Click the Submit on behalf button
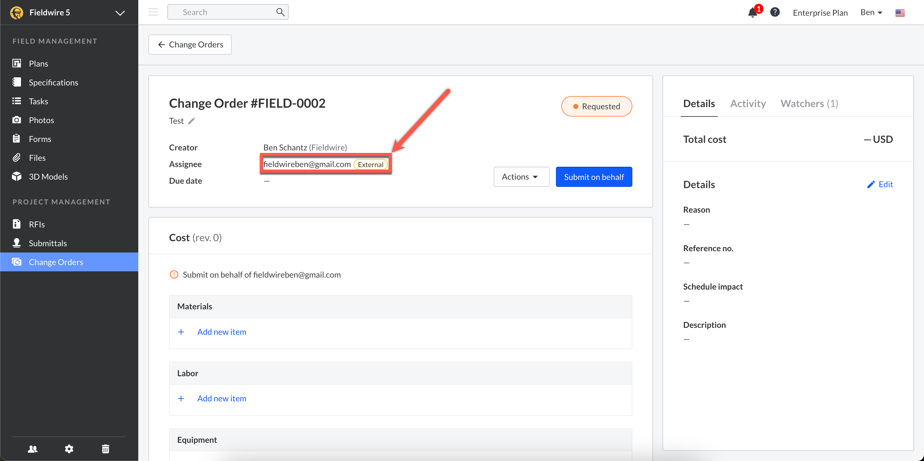This screenshot has height=461, width=924. [594, 177]
